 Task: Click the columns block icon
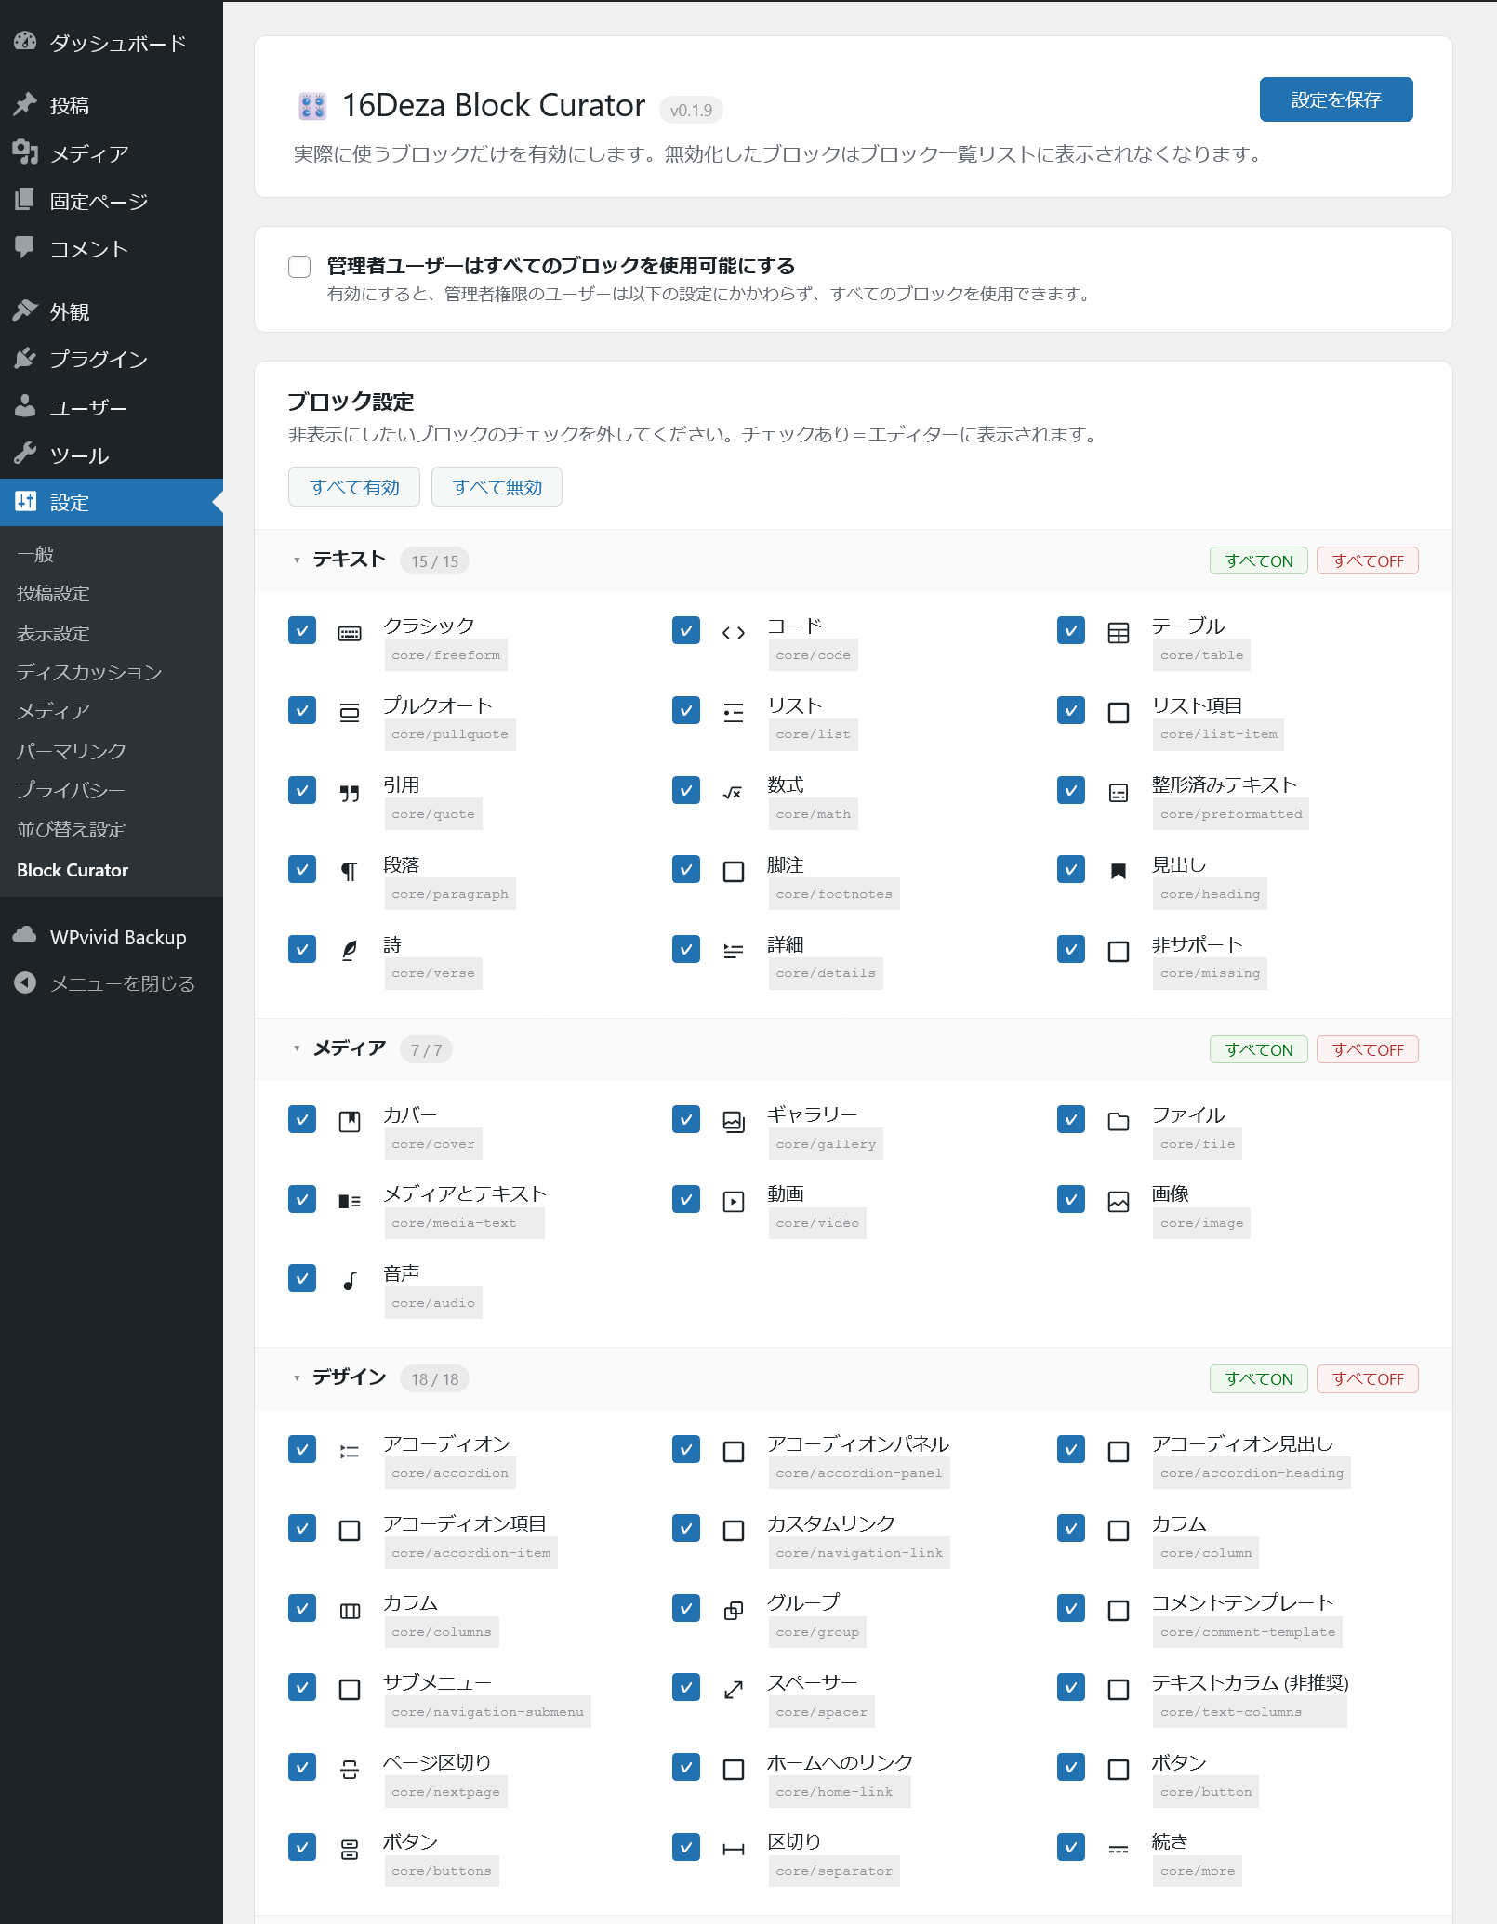[350, 1611]
